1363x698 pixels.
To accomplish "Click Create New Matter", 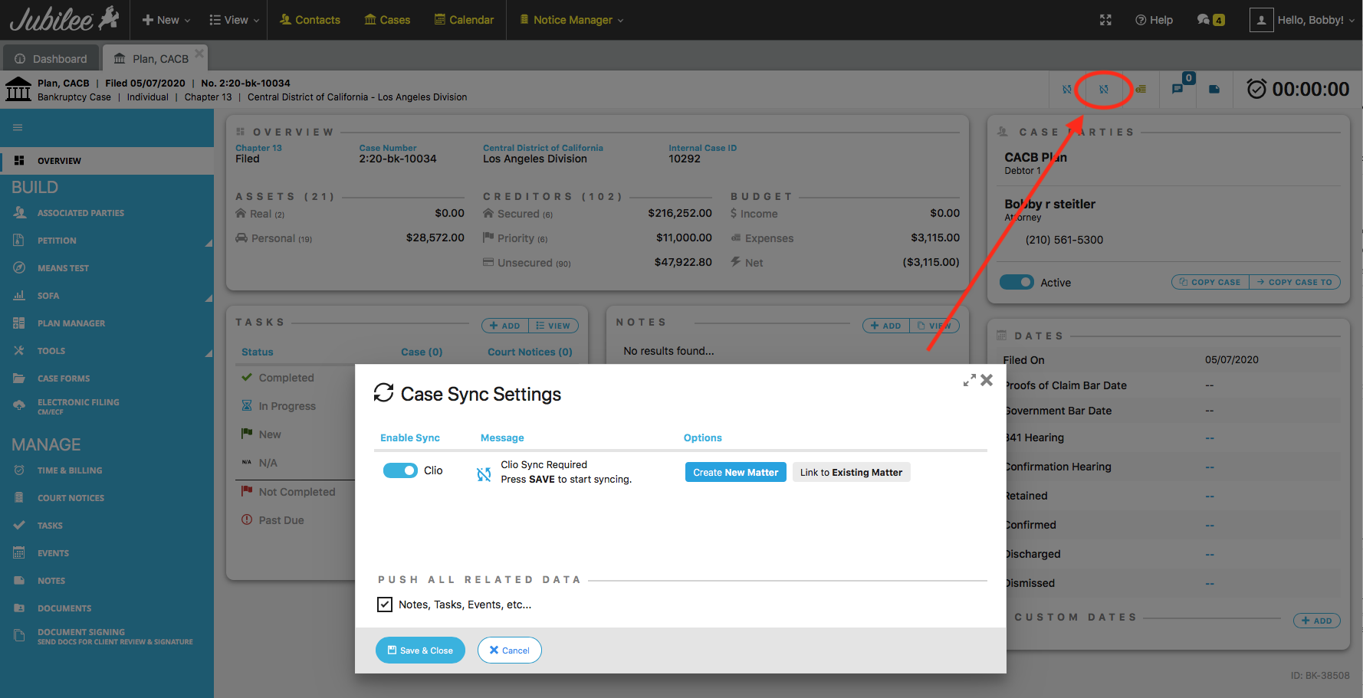I will pos(735,472).
